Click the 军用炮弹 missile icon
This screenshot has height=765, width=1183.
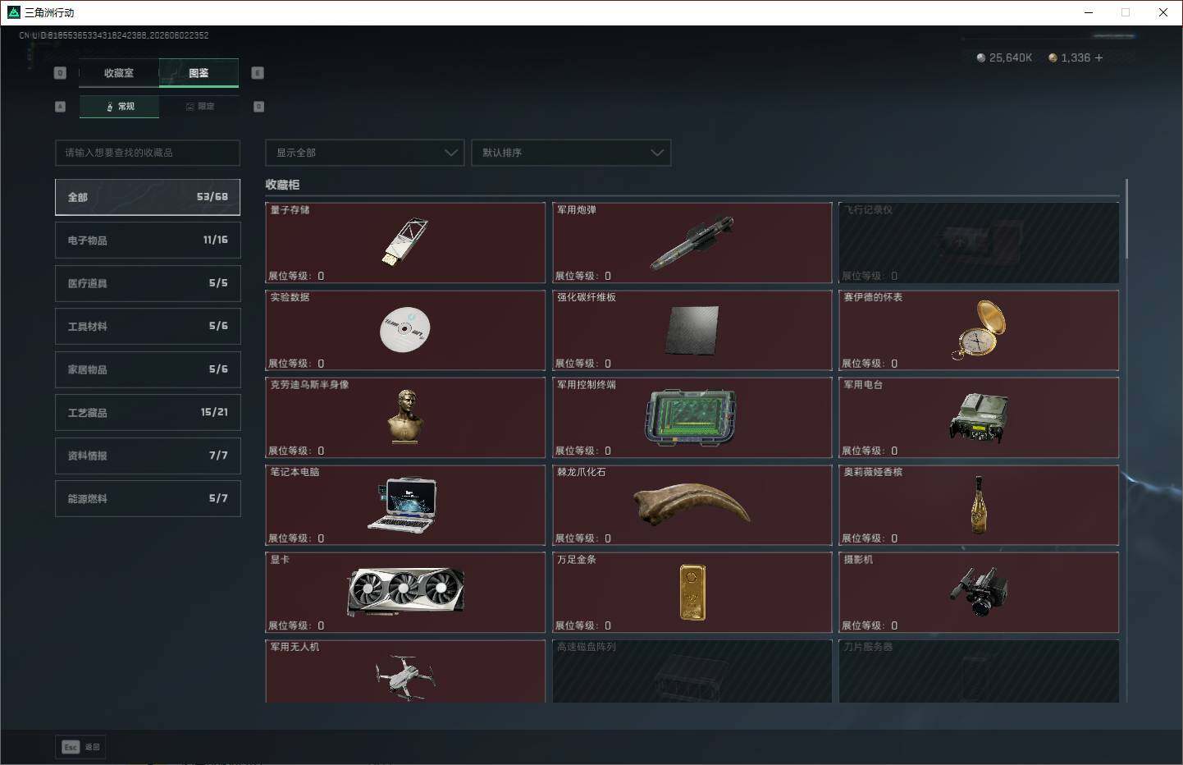(692, 243)
